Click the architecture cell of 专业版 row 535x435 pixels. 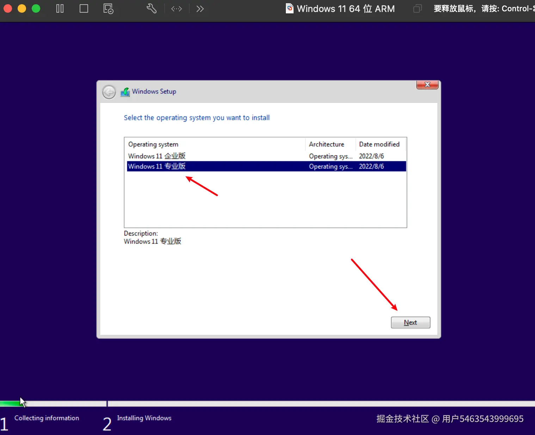pos(331,166)
